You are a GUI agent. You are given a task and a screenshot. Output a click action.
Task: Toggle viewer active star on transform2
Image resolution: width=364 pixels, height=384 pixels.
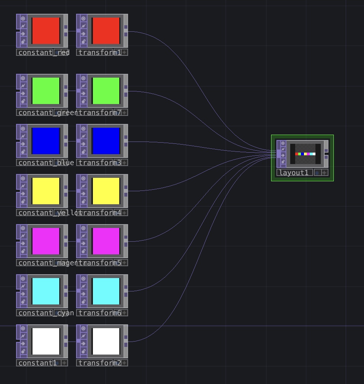[x=124, y=363]
